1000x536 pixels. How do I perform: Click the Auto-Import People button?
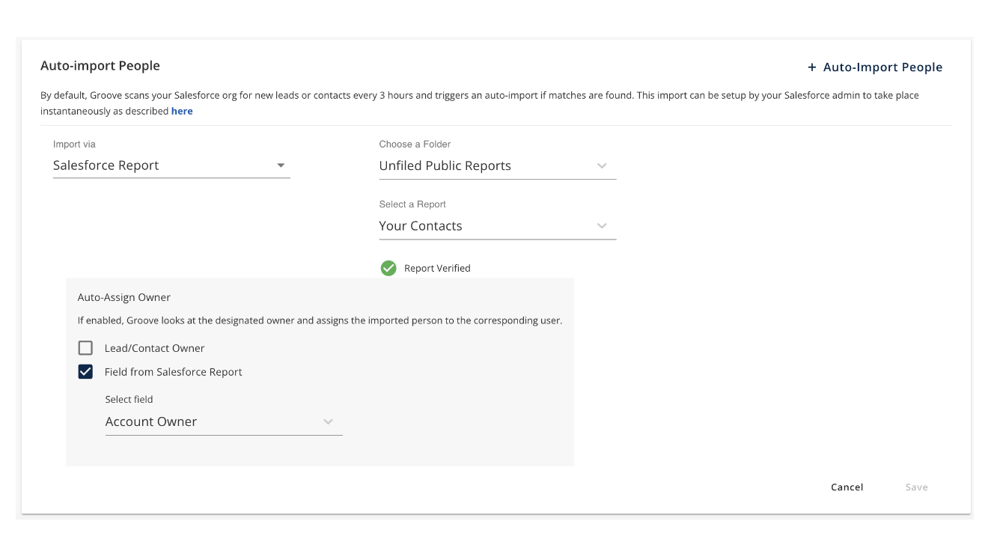[x=874, y=67]
